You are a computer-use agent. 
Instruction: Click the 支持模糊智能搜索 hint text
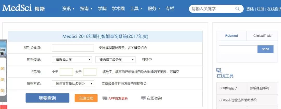pos(123,48)
